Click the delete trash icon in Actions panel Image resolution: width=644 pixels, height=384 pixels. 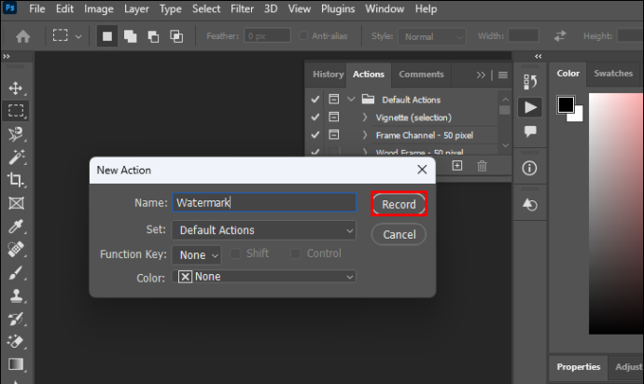click(x=482, y=166)
